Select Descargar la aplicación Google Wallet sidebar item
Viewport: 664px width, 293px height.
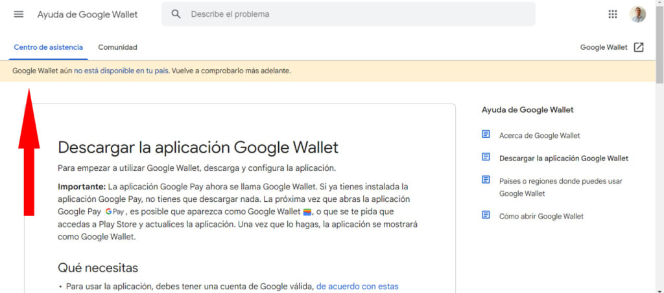point(563,158)
